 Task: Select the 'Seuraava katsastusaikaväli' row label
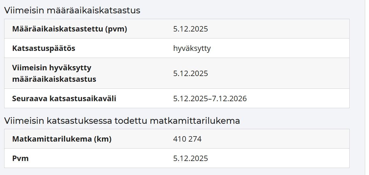pyautogui.click(x=64, y=98)
